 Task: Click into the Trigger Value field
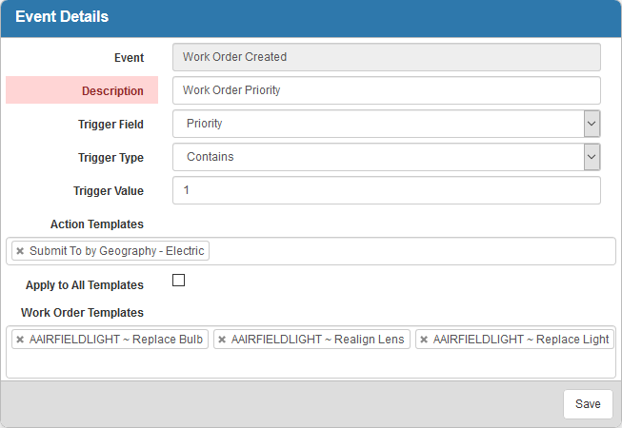(x=387, y=190)
